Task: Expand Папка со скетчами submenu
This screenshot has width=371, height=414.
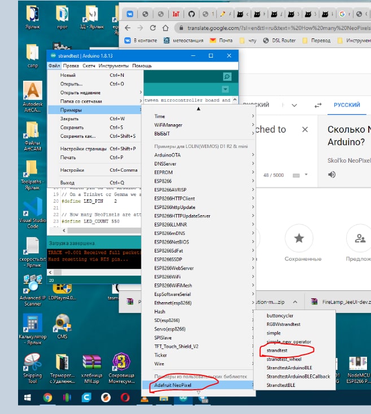Action: [x=95, y=101]
